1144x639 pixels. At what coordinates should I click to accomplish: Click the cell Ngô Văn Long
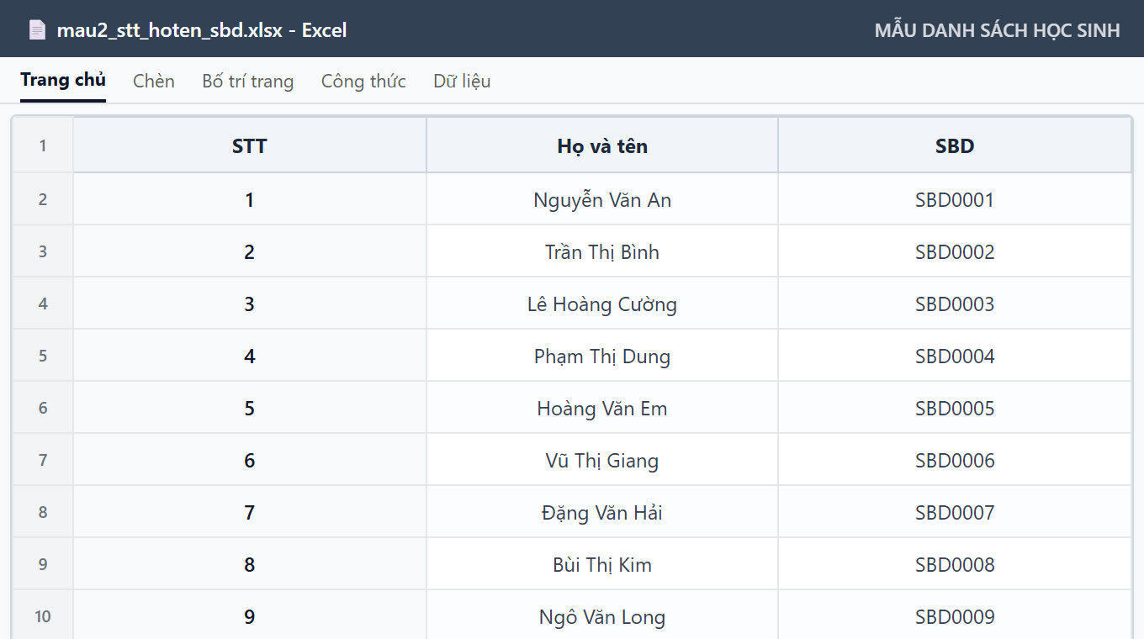coord(602,616)
